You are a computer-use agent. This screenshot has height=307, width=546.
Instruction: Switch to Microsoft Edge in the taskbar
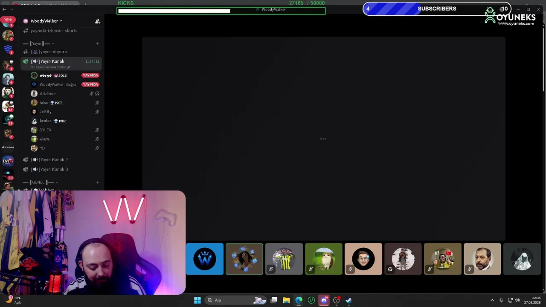[x=299, y=300]
